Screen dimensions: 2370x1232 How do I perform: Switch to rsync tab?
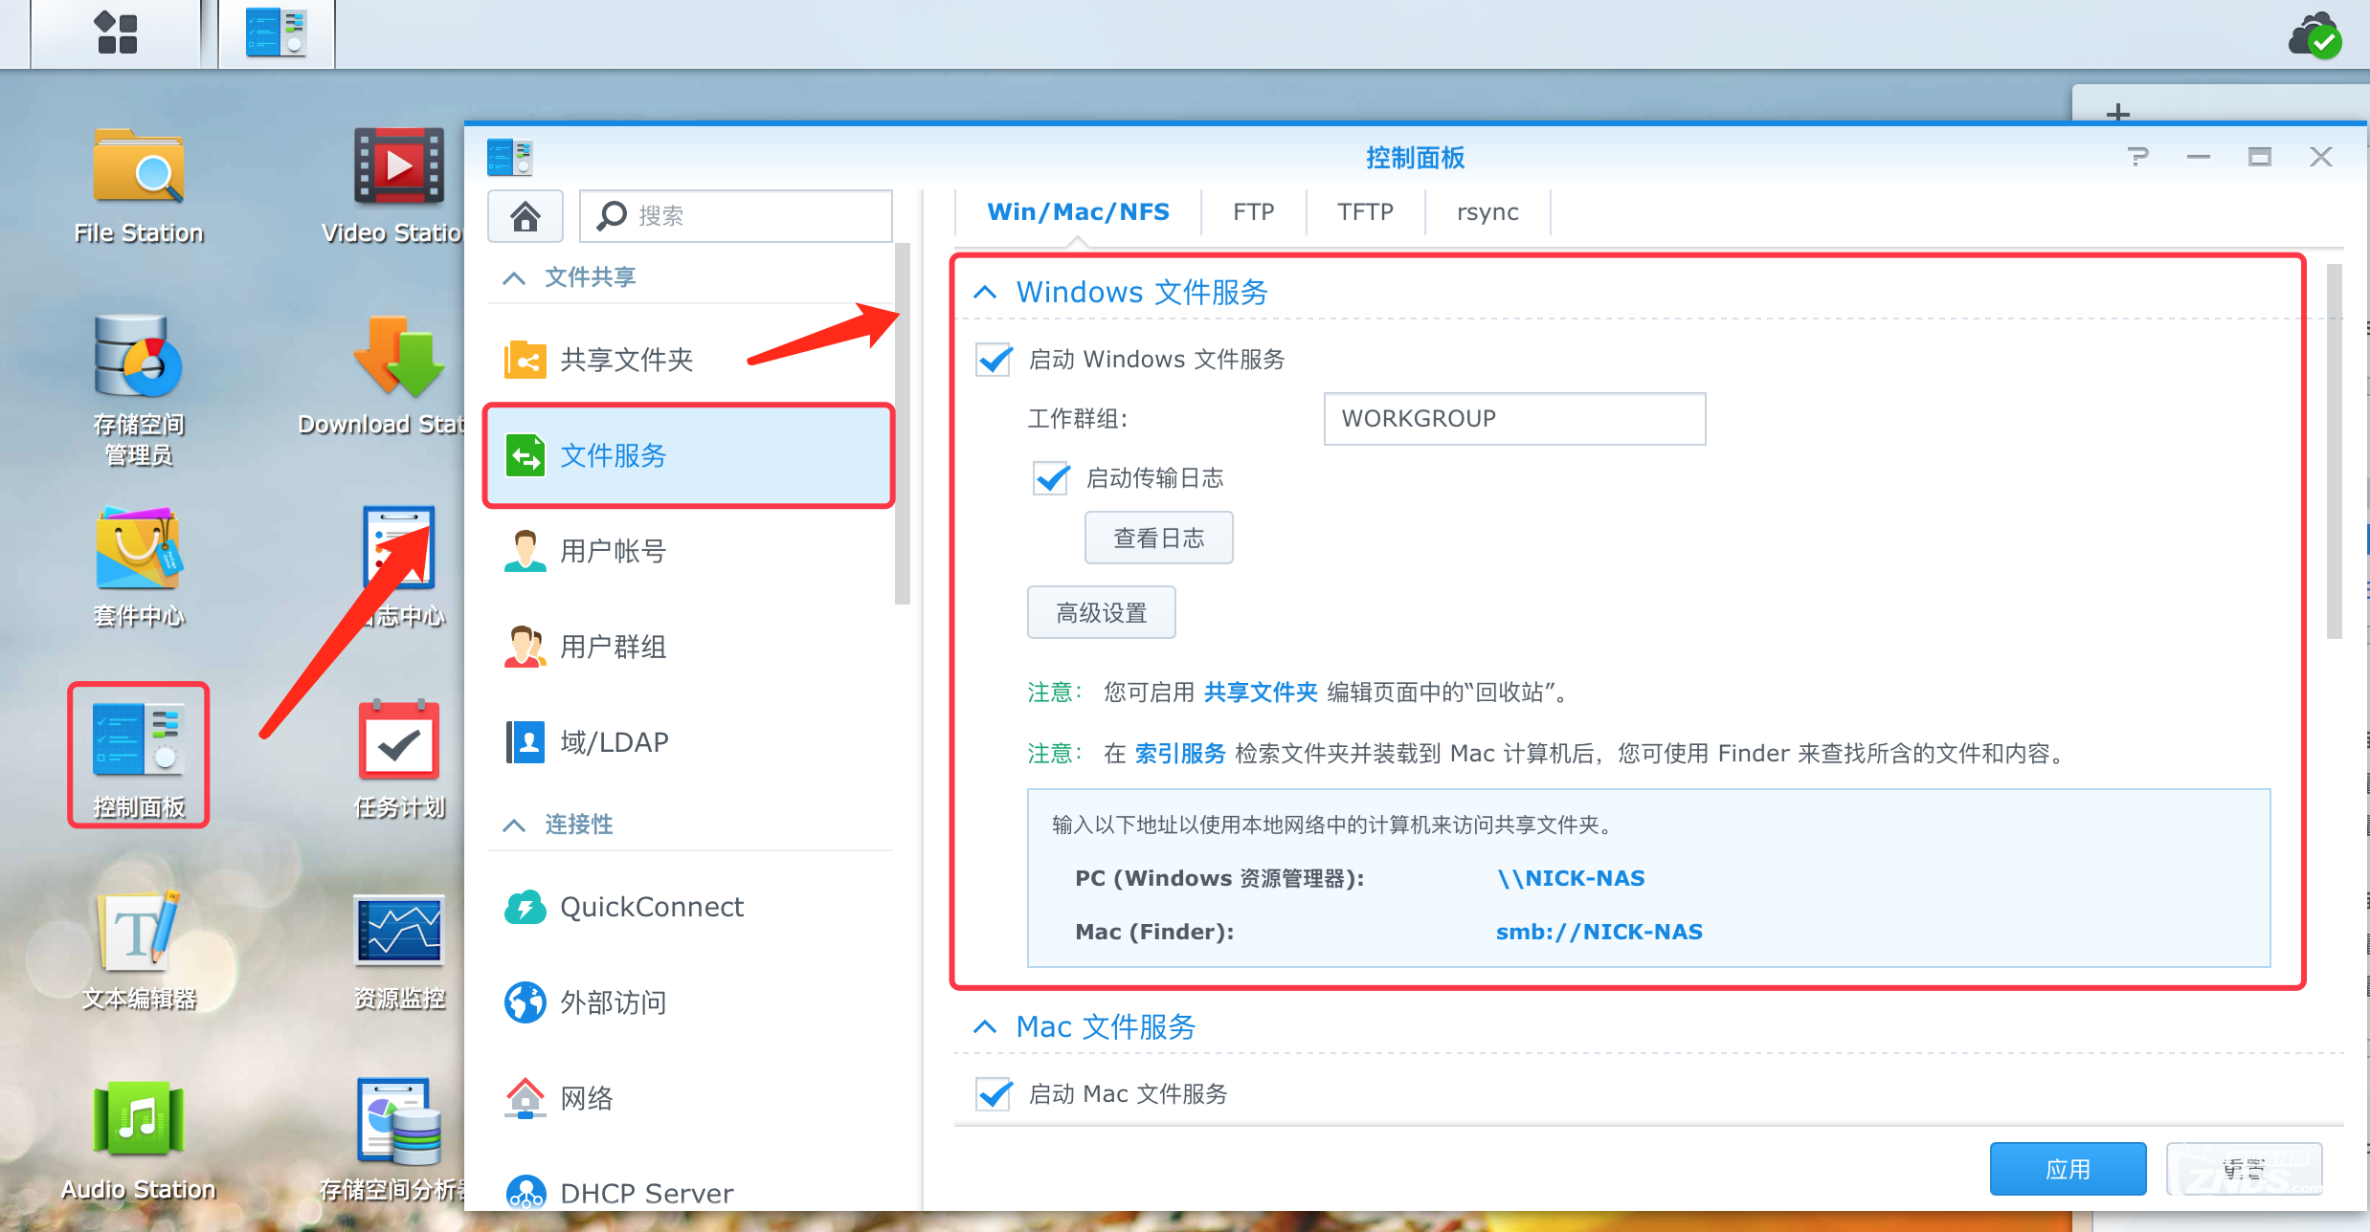click(1487, 212)
